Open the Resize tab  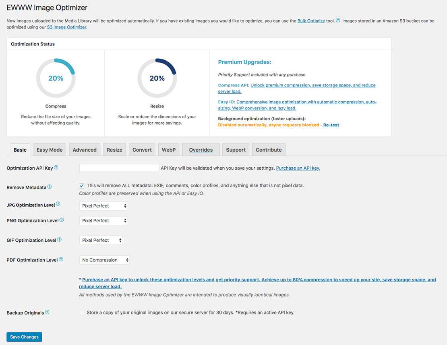115,150
